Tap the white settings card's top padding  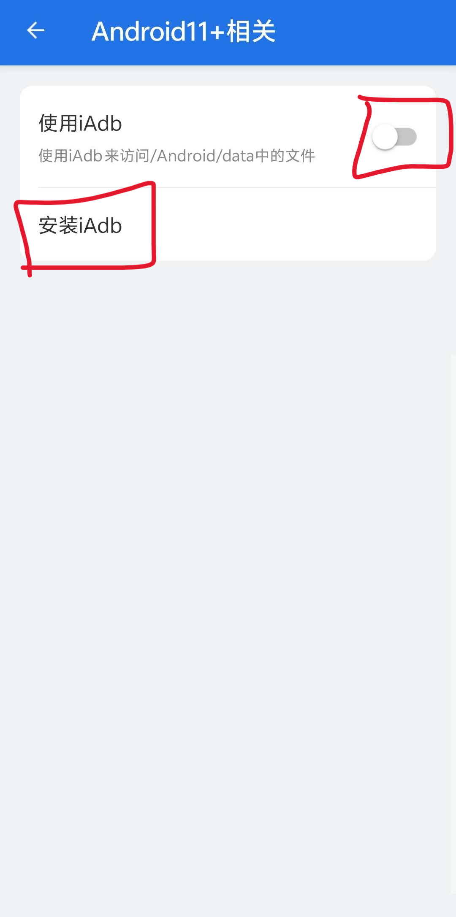pos(228,97)
